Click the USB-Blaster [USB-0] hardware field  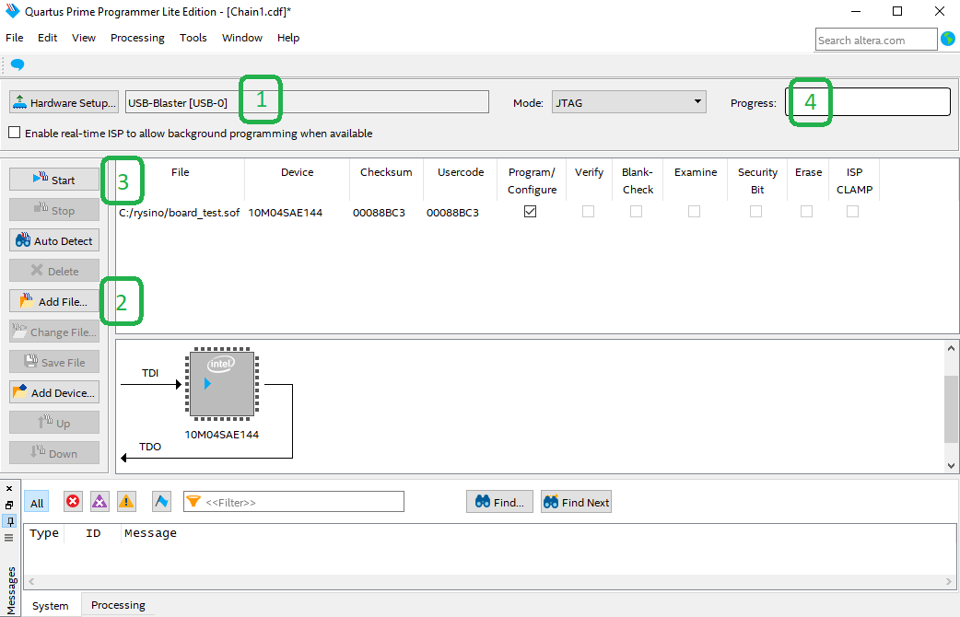coord(307,102)
